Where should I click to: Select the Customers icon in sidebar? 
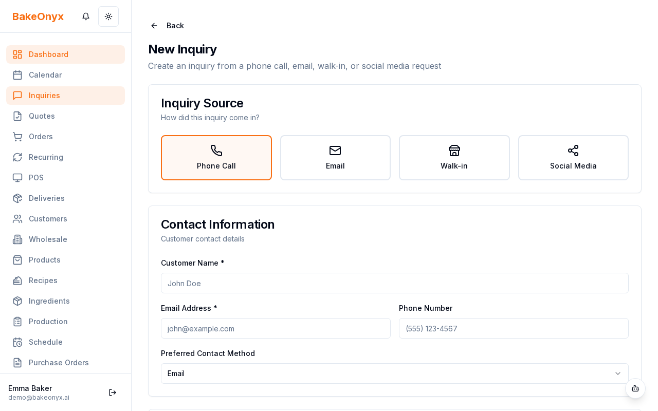pos(17,218)
